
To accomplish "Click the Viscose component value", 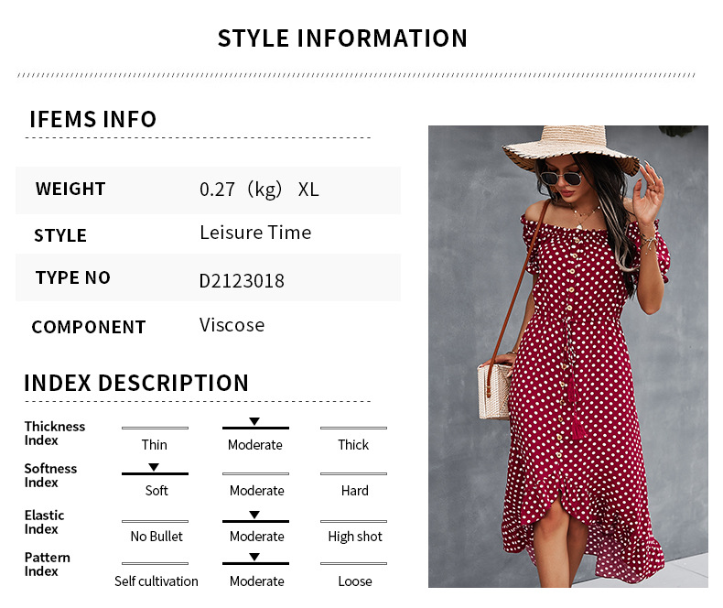I will tap(232, 325).
